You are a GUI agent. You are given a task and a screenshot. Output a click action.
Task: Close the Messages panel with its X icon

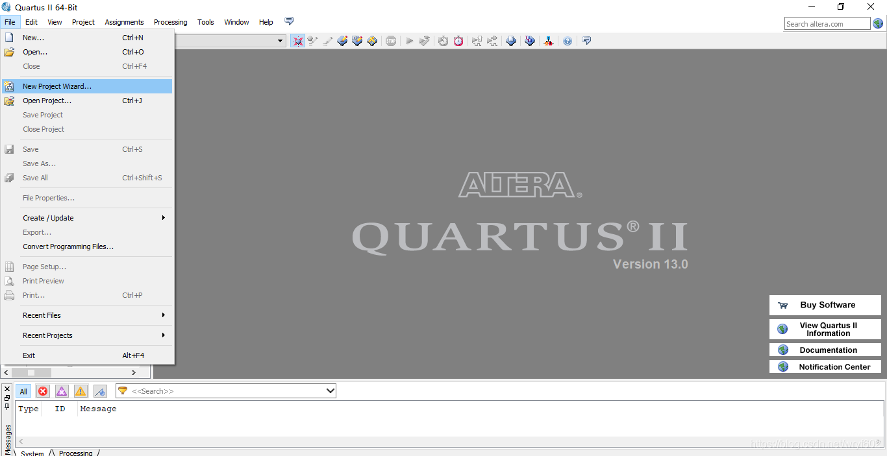click(7, 389)
